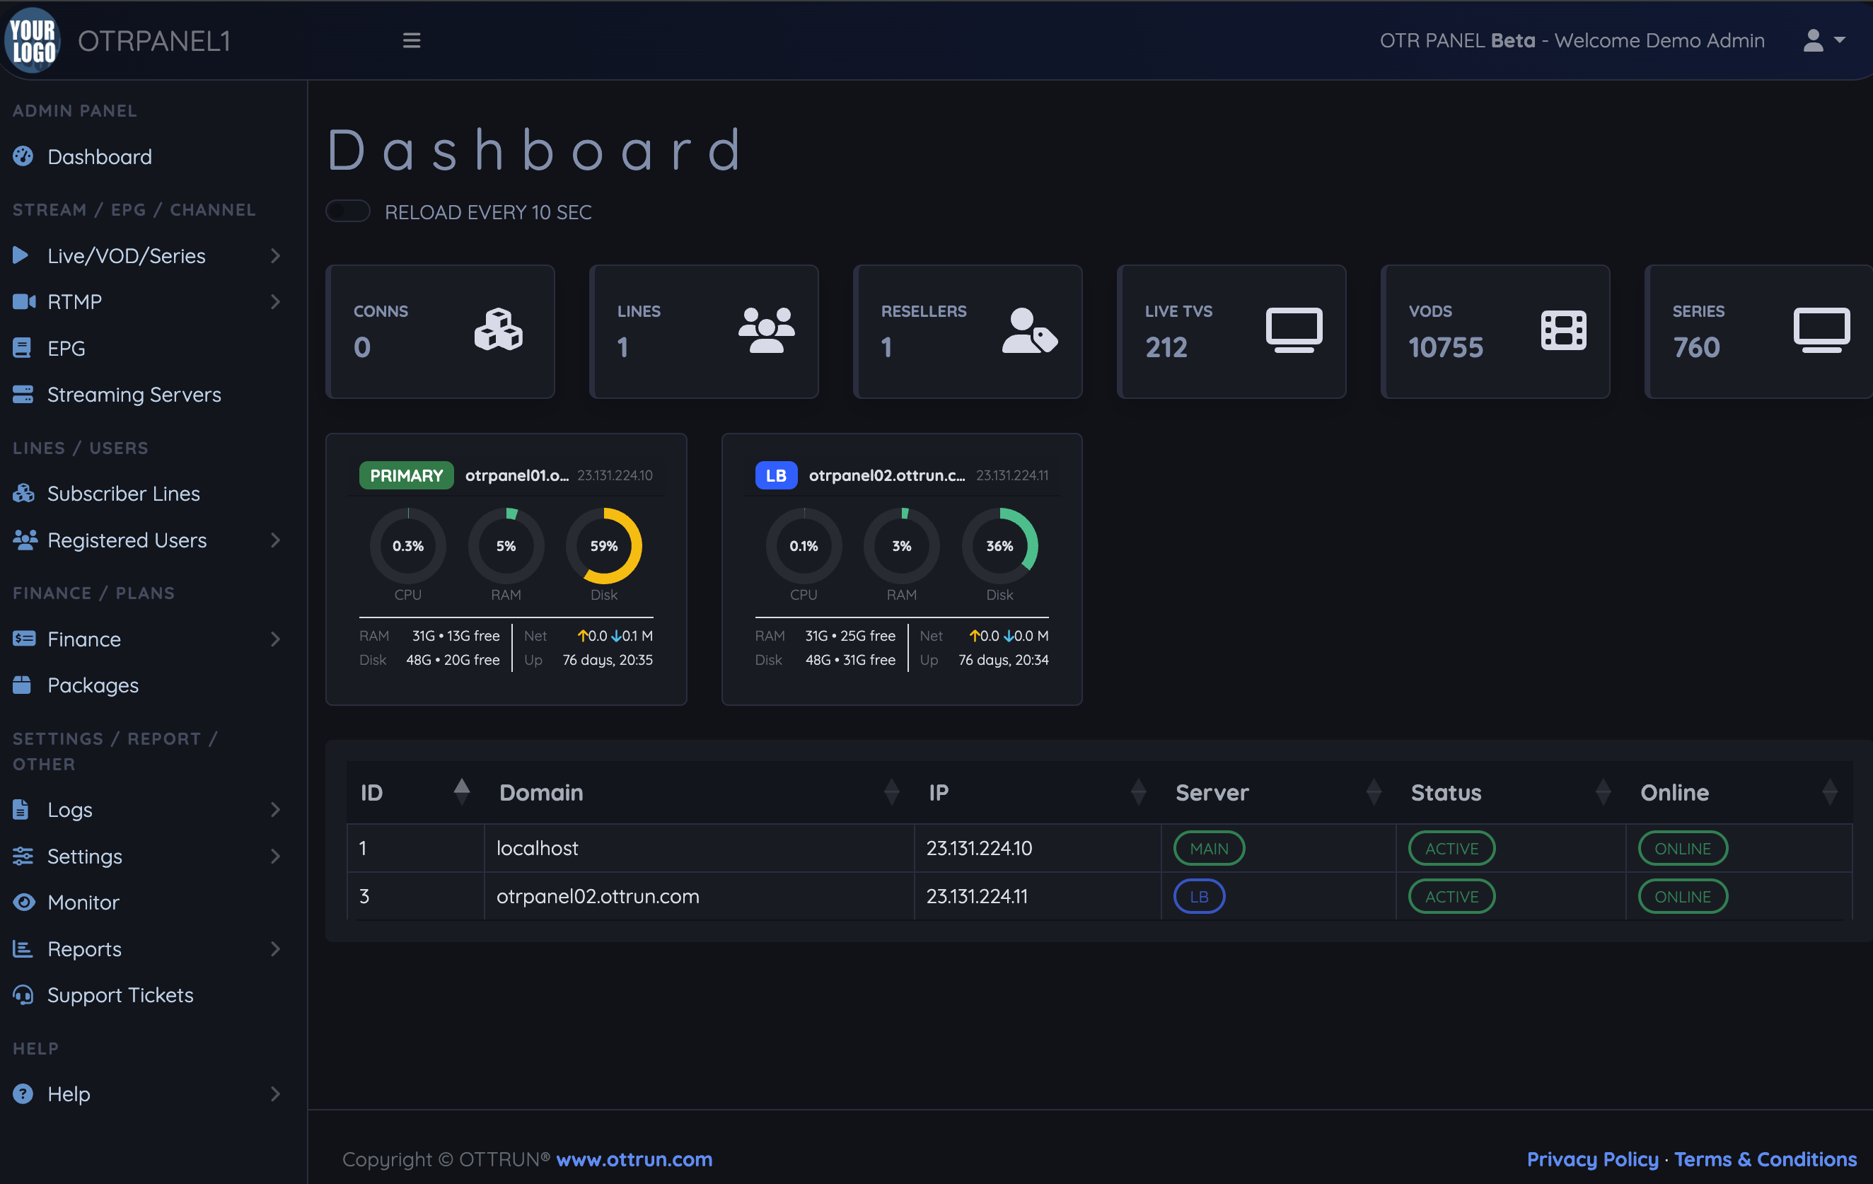Click the Monitor eye icon
Viewport: 1873px width, 1184px height.
(x=24, y=902)
